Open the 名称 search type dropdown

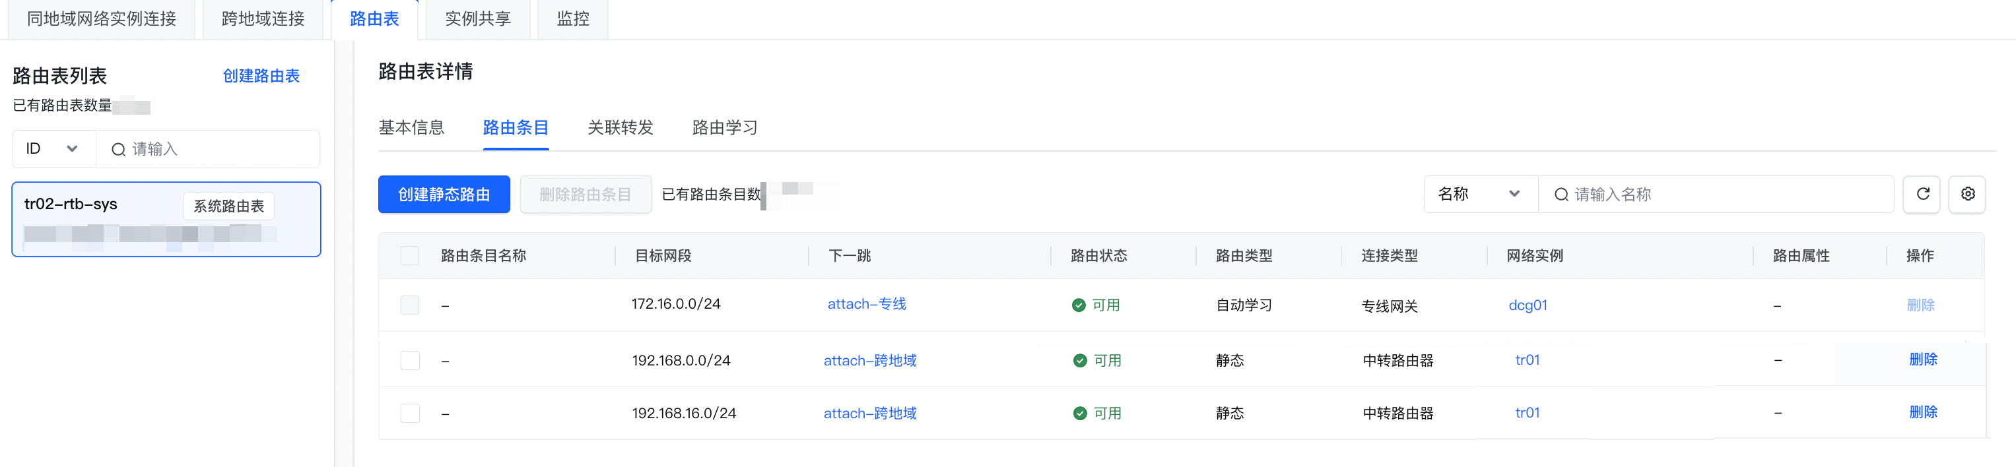1481,194
